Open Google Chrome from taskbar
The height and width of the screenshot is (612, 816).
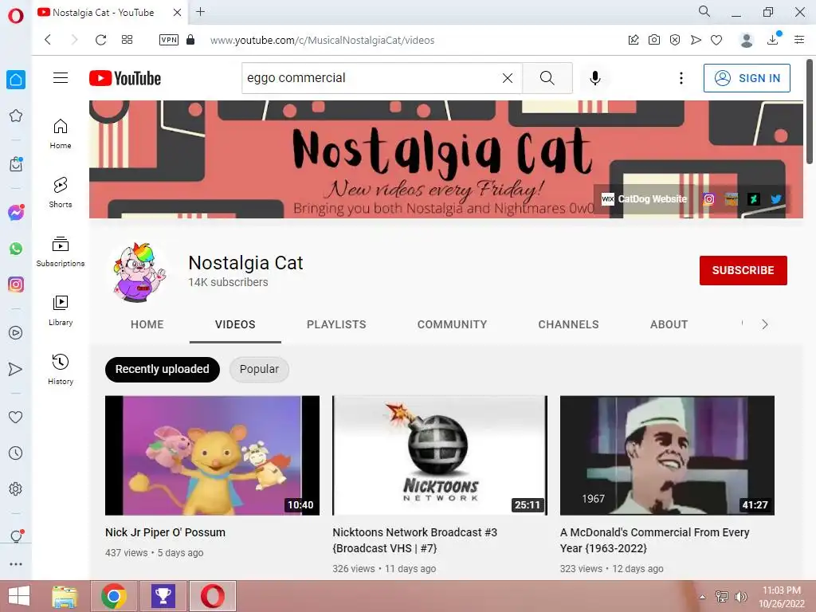pos(114,596)
